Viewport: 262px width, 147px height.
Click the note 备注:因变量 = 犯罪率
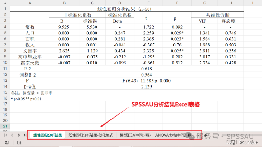coord(32,93)
